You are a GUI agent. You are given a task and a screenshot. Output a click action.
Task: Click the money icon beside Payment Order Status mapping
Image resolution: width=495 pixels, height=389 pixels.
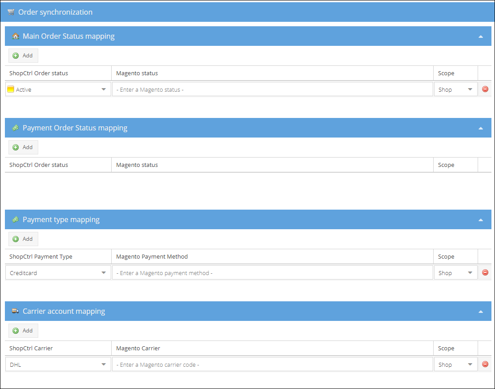pyautogui.click(x=16, y=128)
